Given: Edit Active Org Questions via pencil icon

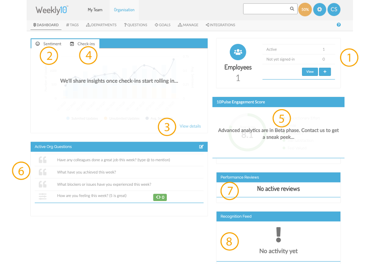Looking at the screenshot, I should coord(201,147).
